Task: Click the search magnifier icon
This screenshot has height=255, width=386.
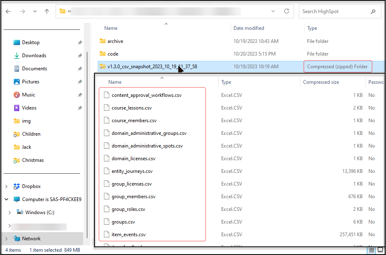Action: click(373, 11)
